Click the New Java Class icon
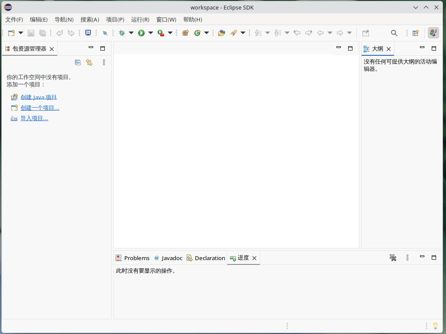Image resolution: width=446 pixels, height=334 pixels. coord(197,33)
